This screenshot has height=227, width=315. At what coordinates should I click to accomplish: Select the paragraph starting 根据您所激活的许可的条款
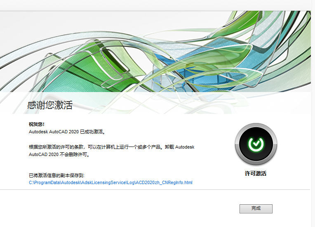pyautogui.click(x=112, y=151)
